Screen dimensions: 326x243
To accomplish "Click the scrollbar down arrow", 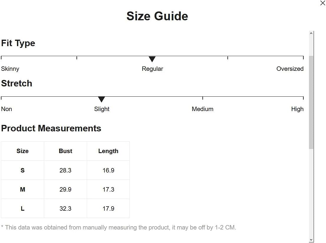I will (311, 240).
